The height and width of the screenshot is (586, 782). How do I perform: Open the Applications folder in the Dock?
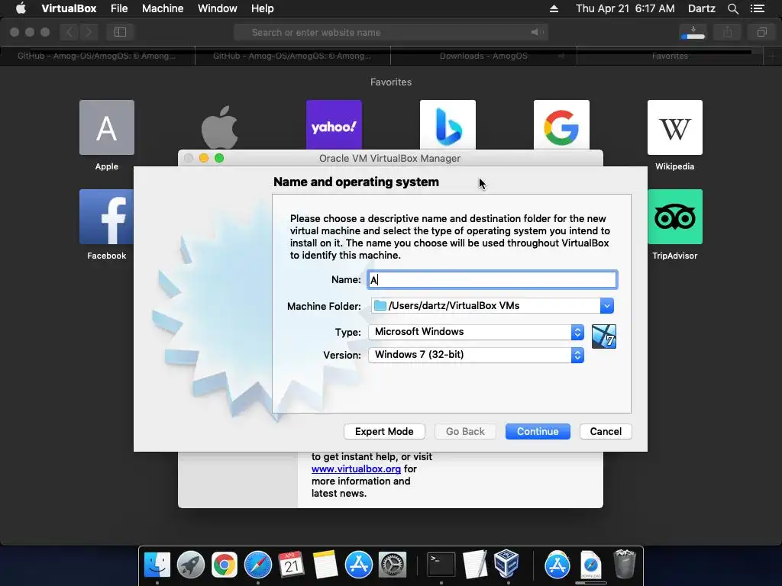[x=557, y=565]
